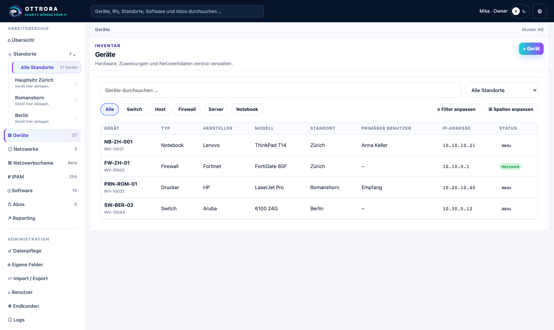Click Spalten anpassen
Screen dimensions: 554x330
click(511, 109)
